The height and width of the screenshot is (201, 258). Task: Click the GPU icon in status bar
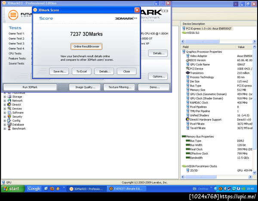(3, 182)
